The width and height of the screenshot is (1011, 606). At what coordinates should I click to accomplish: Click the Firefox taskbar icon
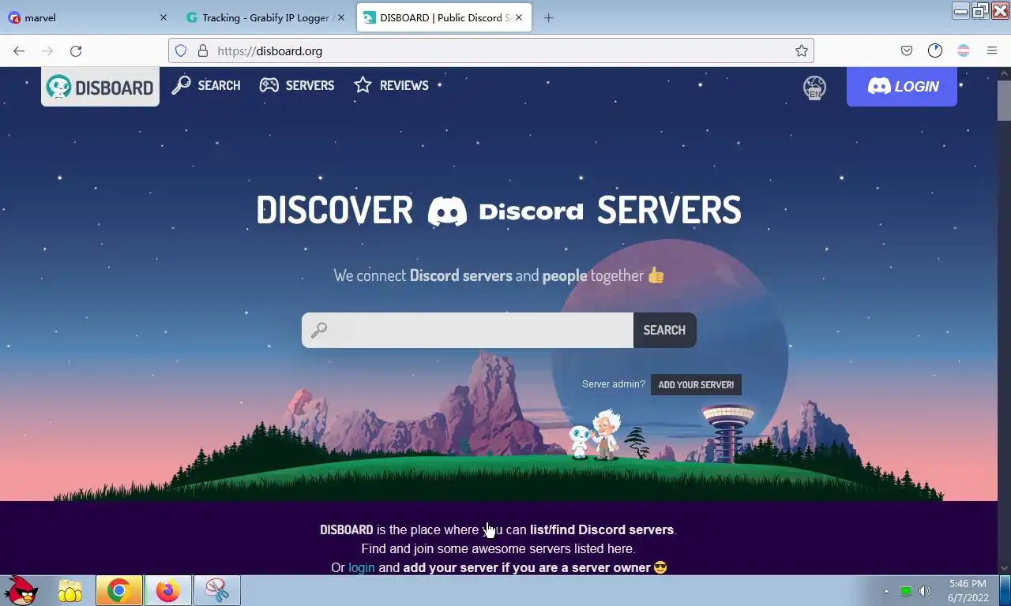168,590
